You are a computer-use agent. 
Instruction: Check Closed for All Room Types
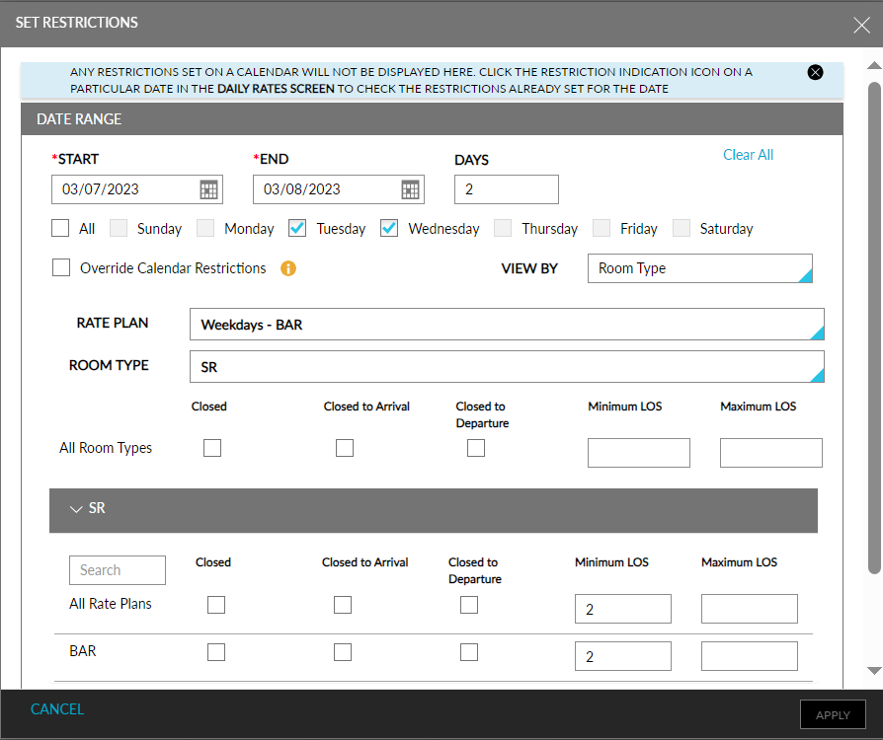(x=212, y=448)
